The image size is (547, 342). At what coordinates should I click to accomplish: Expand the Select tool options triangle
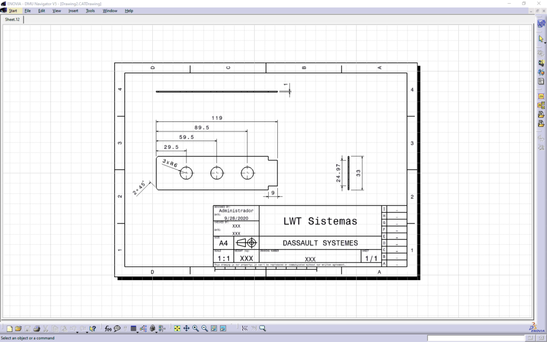point(545,43)
